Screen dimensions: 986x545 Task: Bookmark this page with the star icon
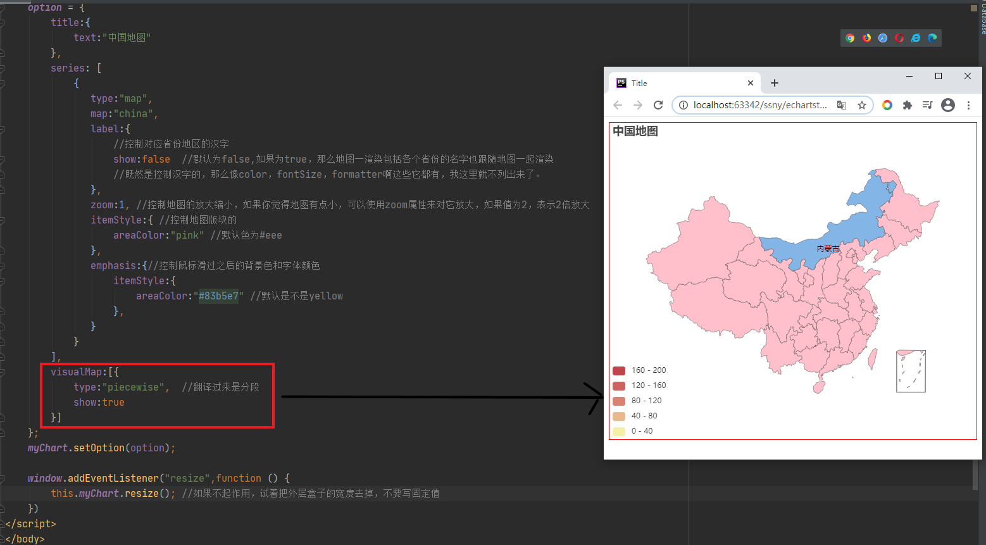[862, 105]
